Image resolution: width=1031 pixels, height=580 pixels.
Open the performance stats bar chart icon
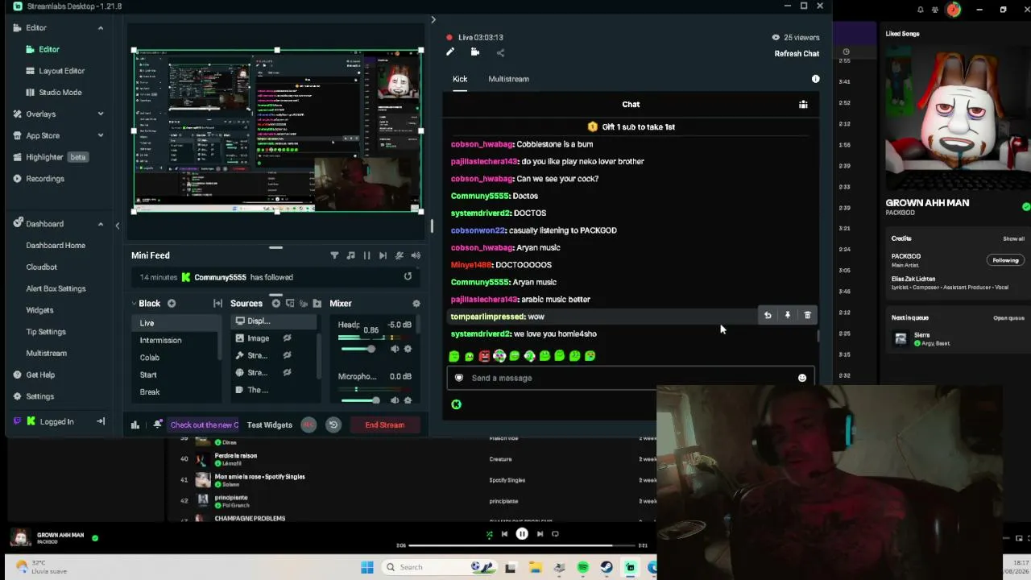click(x=135, y=425)
